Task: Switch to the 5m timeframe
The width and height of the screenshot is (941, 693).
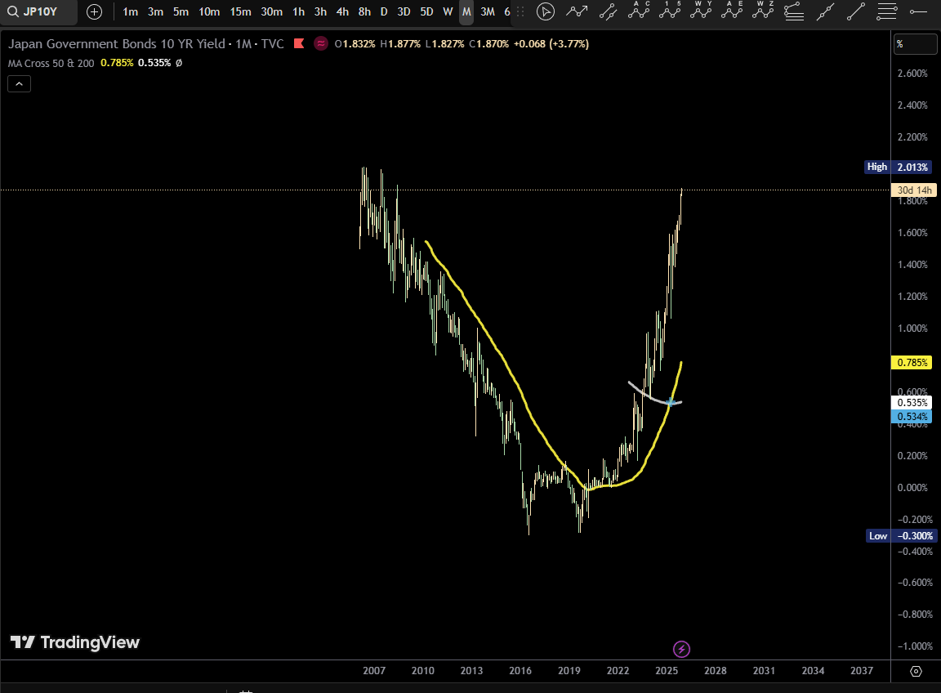Action: point(181,11)
